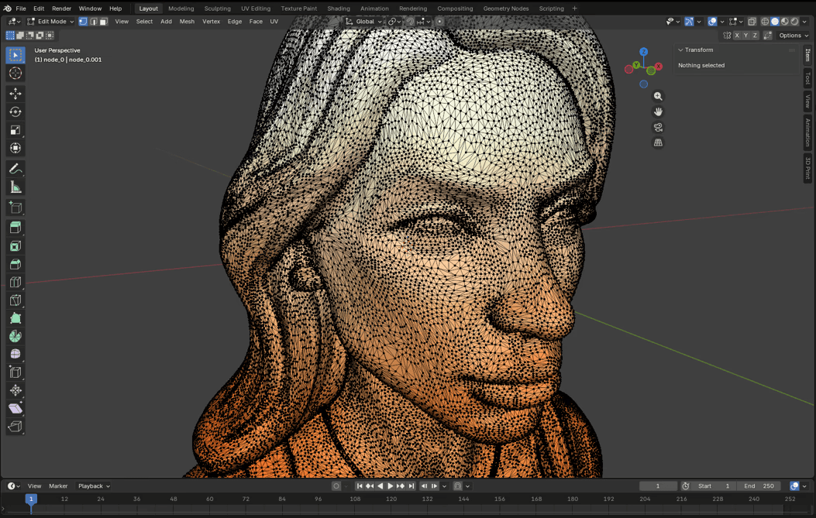Select the Rotate tool
The image size is (816, 518).
tap(15, 111)
